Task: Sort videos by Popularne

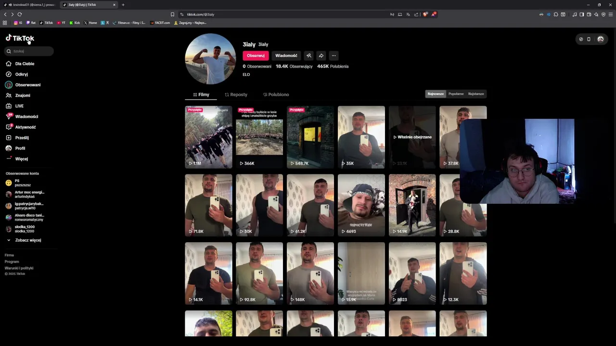Action: pos(456,94)
